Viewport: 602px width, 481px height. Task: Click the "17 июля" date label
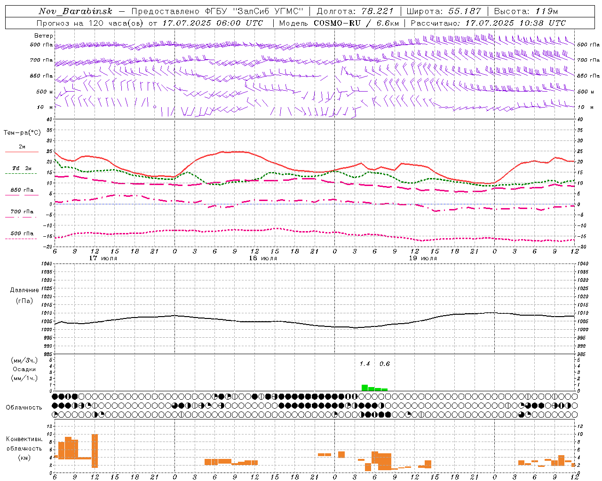[x=103, y=258]
